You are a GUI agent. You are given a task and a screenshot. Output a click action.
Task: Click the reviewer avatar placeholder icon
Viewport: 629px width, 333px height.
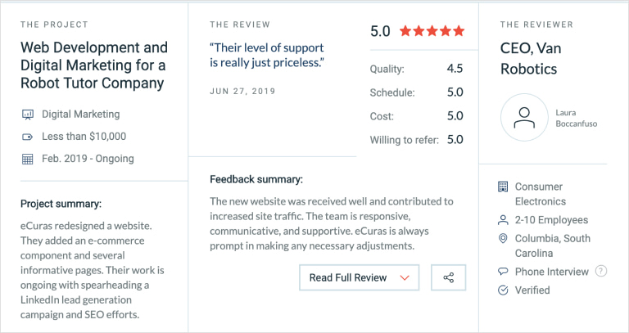click(x=524, y=118)
